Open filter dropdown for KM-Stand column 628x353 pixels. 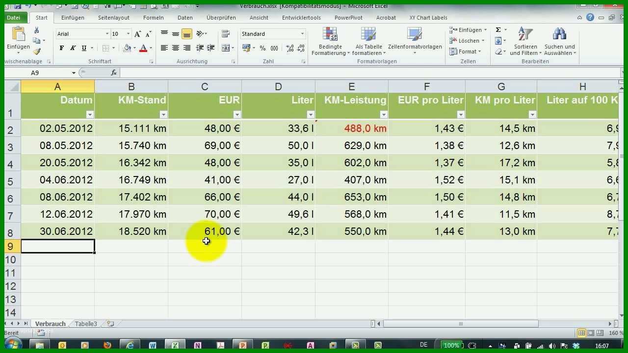pos(163,115)
